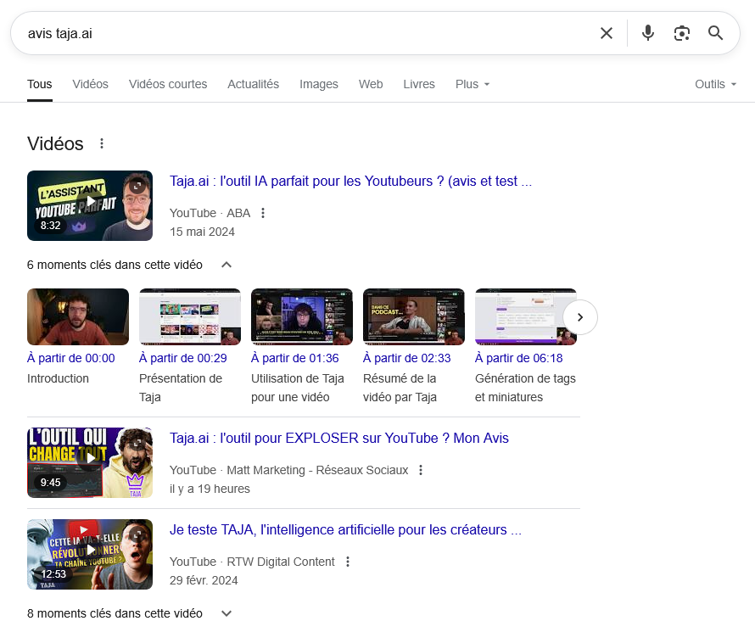Open the three-dot menu next to Matt Marketing

421,470
